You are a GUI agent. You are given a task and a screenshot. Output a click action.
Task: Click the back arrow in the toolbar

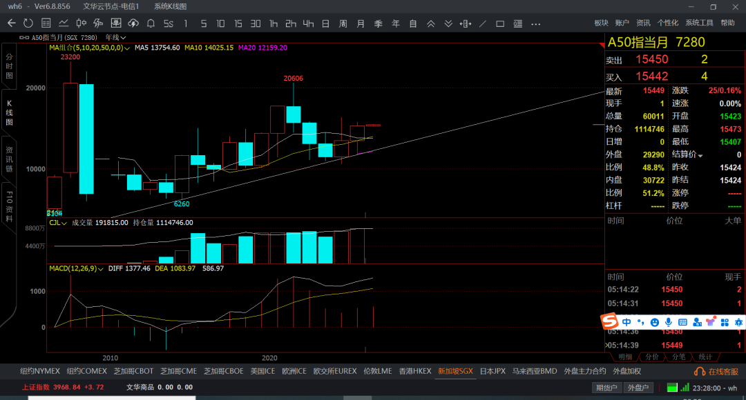pos(12,23)
